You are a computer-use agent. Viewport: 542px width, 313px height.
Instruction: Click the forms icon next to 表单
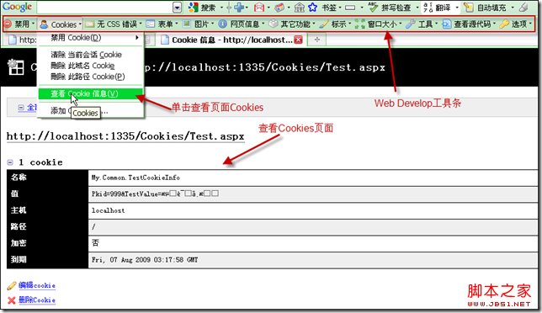point(151,24)
